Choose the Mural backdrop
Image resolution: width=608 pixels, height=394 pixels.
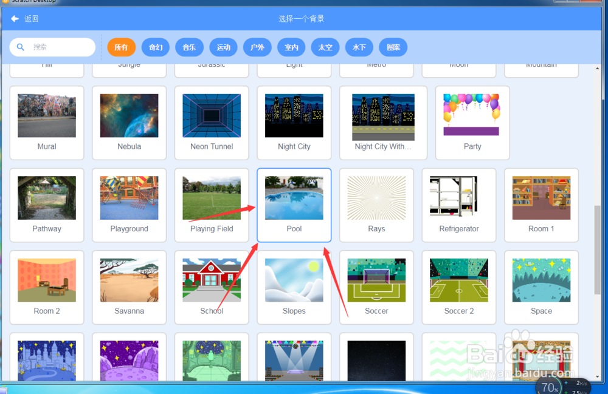coord(47,123)
